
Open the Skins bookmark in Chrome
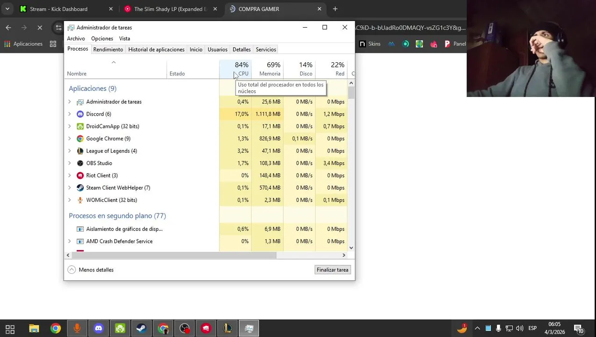tap(370, 44)
